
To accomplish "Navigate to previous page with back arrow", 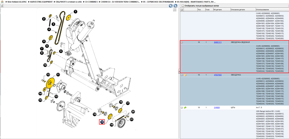I will pyautogui.click(x=171, y=6).
